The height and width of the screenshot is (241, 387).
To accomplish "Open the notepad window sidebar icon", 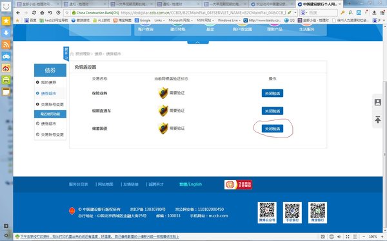I will 6,92.
